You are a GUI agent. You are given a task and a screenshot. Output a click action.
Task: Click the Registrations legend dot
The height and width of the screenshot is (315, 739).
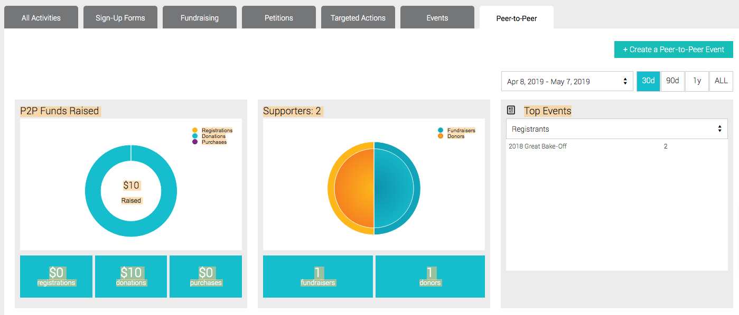point(195,130)
